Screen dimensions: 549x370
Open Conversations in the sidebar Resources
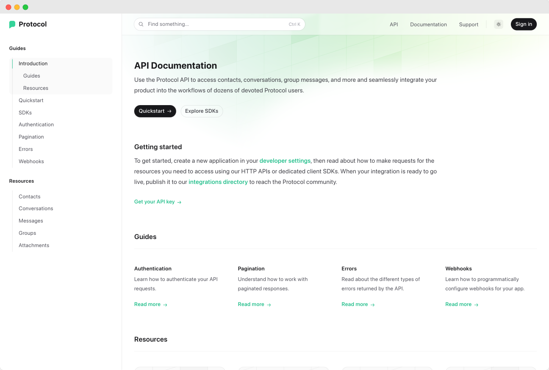tap(36, 209)
